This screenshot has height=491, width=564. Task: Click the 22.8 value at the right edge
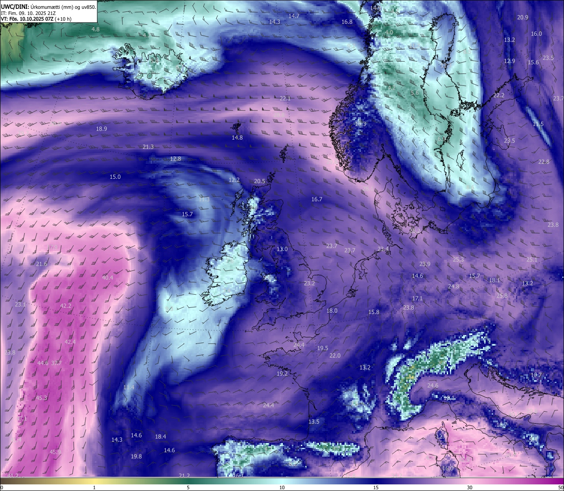(544, 162)
